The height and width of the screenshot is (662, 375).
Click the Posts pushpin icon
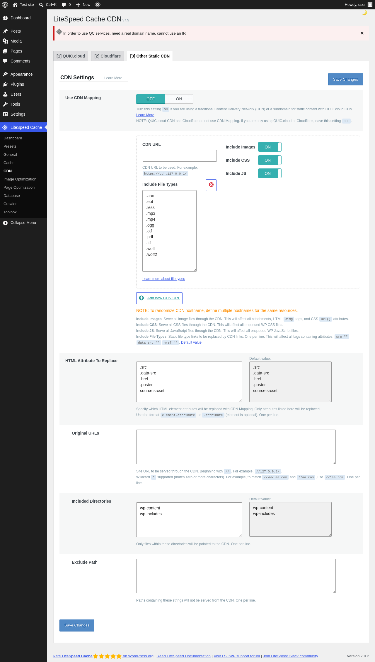point(5,31)
